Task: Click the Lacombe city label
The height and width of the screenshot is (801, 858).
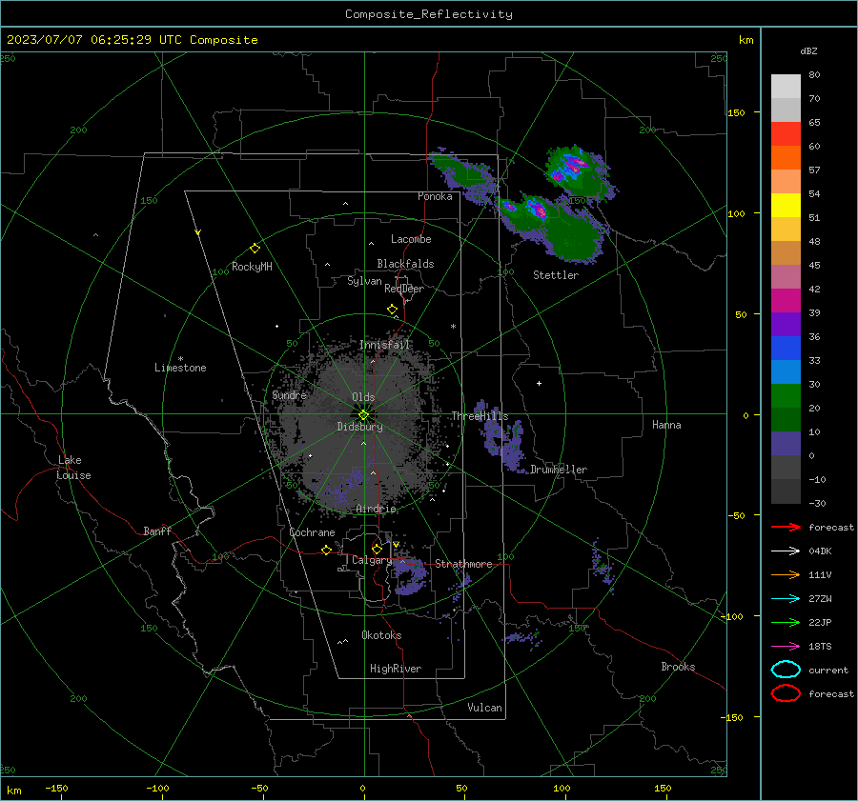Action: pyautogui.click(x=411, y=239)
